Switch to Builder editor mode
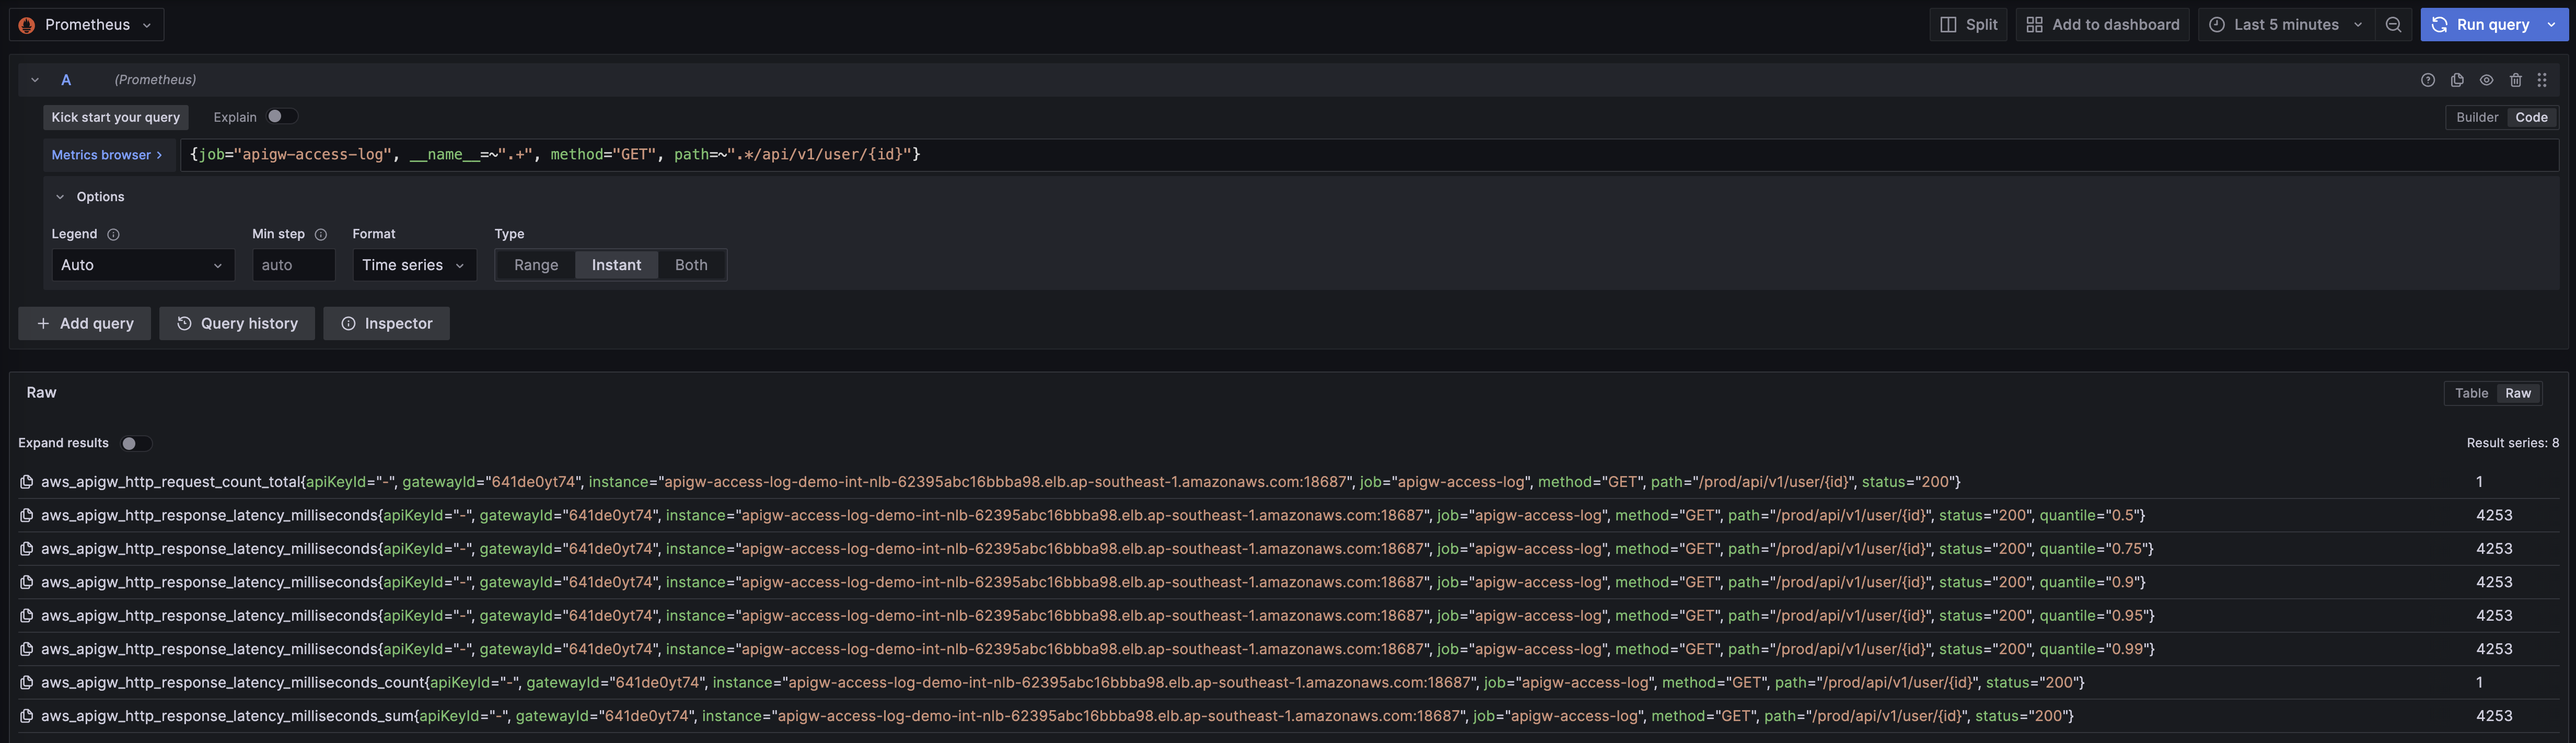The width and height of the screenshot is (2576, 743). [x=2477, y=117]
